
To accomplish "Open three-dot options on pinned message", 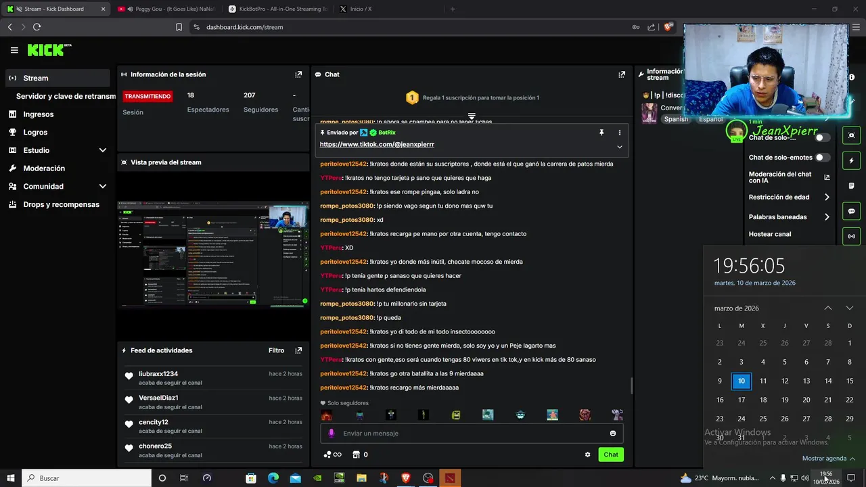I will click(x=619, y=133).
